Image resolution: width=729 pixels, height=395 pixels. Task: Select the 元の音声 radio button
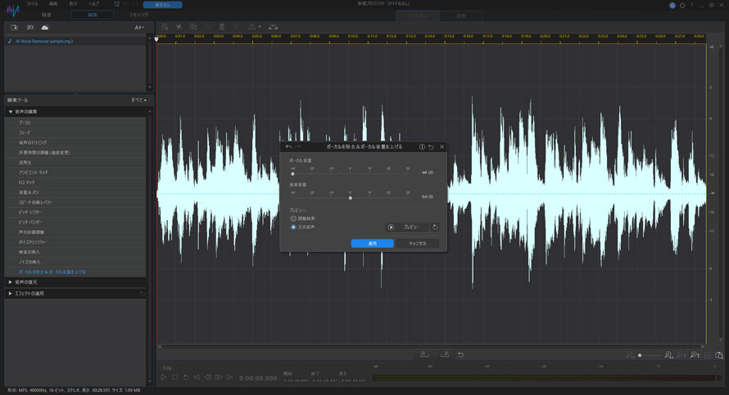click(x=293, y=227)
